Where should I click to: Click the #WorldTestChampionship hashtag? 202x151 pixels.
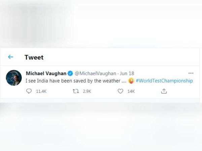click(164, 81)
